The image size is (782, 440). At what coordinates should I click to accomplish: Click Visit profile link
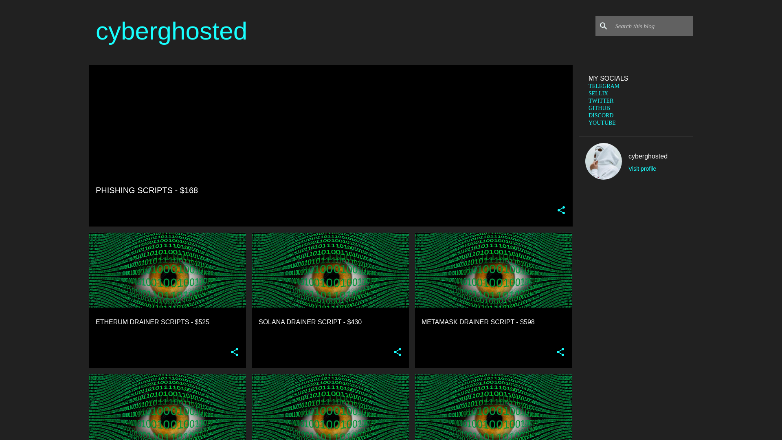[x=642, y=169]
